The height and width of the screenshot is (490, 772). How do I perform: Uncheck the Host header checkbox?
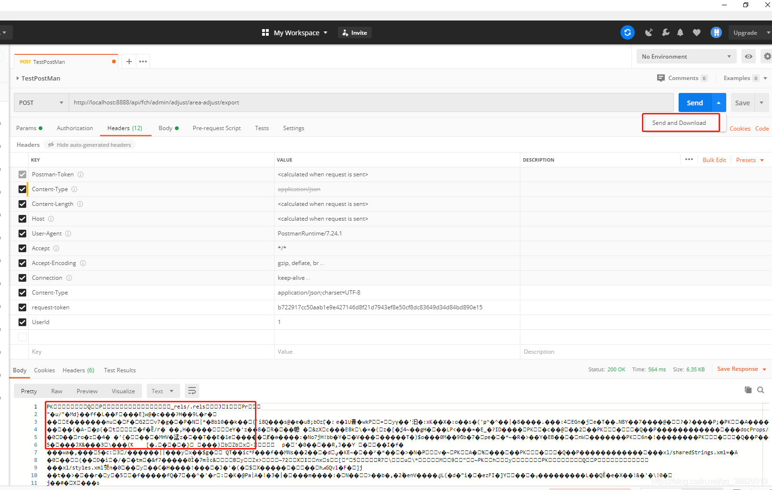tap(22, 219)
